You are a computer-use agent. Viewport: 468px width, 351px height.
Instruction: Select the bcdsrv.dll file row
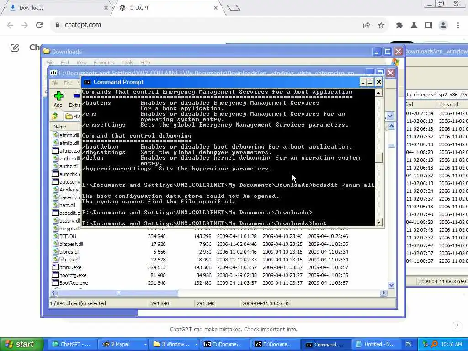66,221
